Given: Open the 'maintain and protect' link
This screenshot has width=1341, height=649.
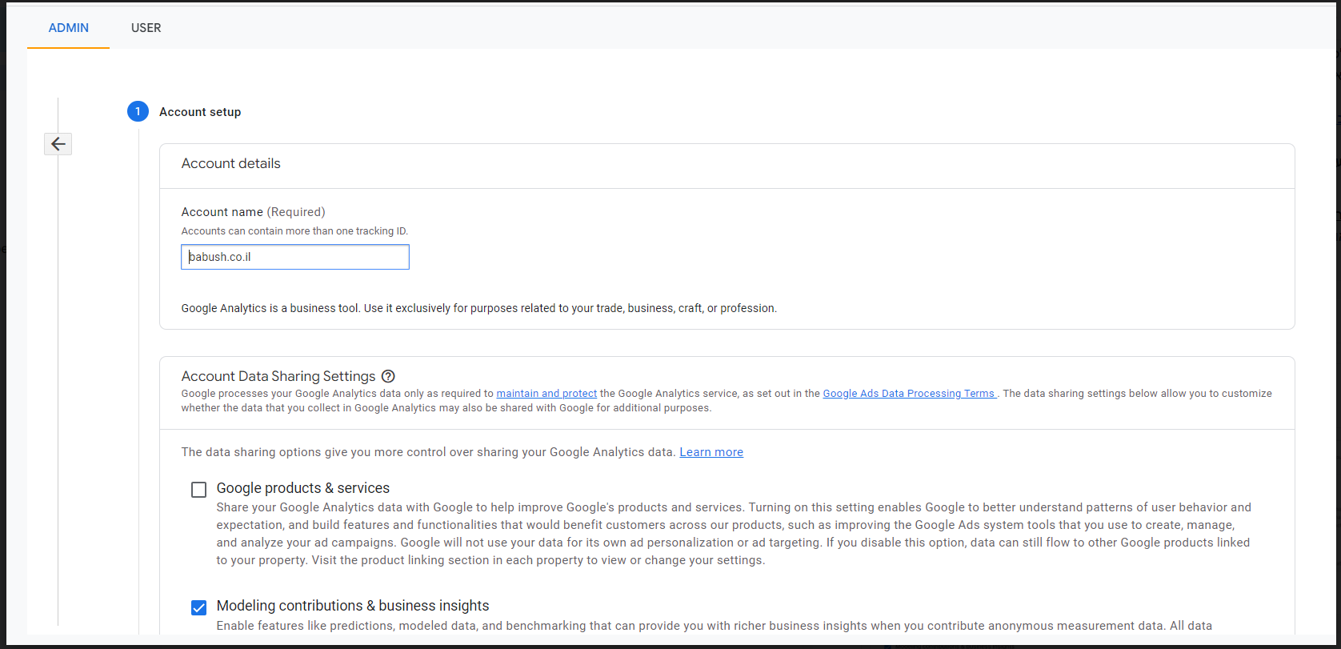Looking at the screenshot, I should click(546, 394).
